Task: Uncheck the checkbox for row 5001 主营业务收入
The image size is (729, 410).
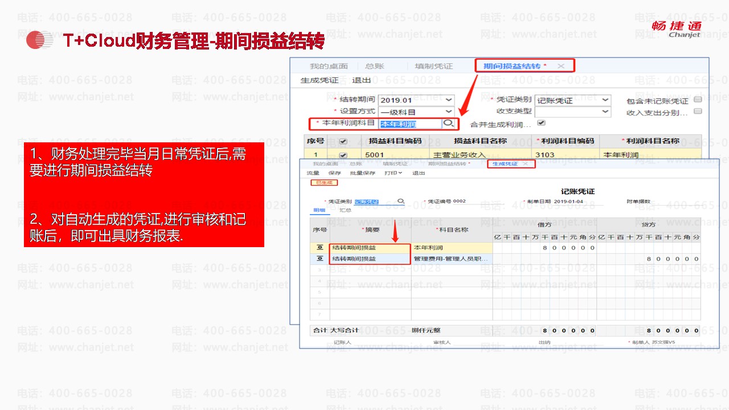Action: tap(343, 155)
